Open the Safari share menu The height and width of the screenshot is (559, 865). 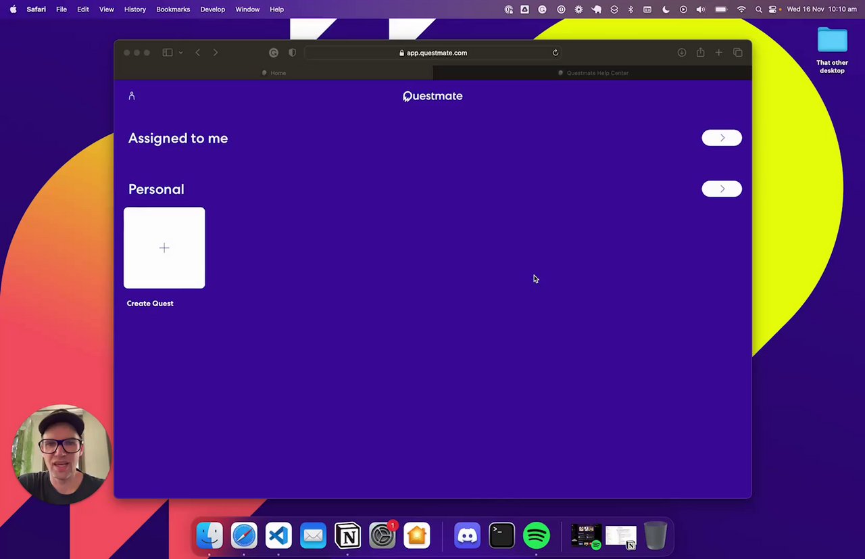(700, 53)
